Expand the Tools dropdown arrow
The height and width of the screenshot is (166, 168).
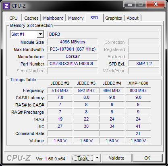click(97, 158)
